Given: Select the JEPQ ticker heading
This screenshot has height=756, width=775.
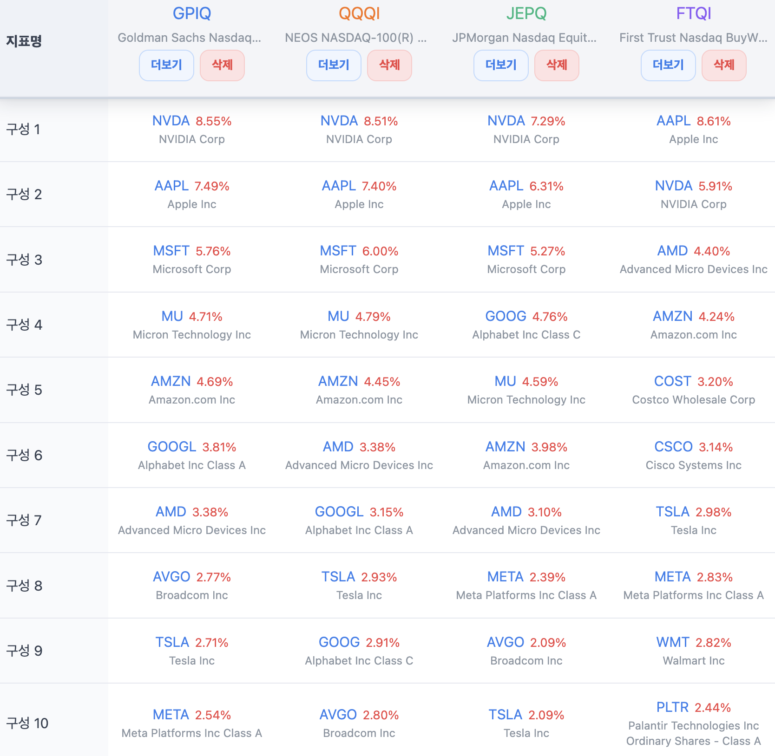Looking at the screenshot, I should (526, 13).
